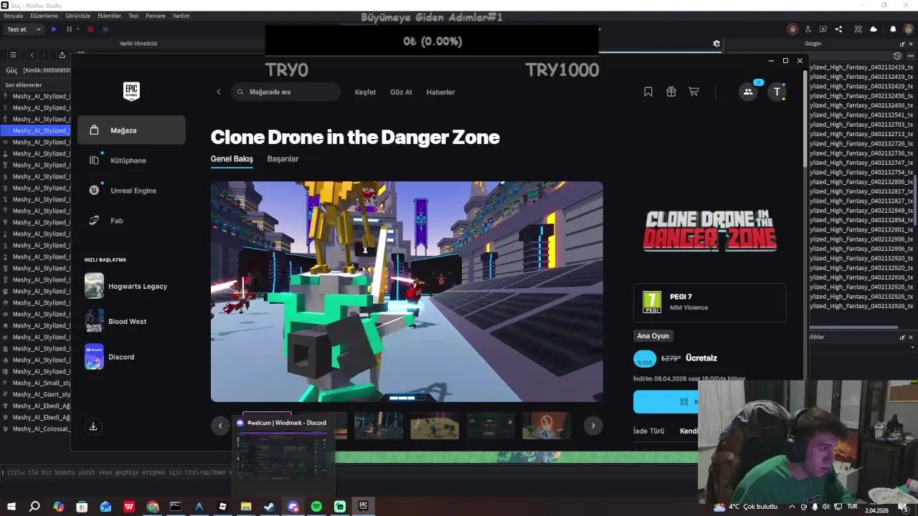Click the settings gear above the viewport

[x=716, y=44]
